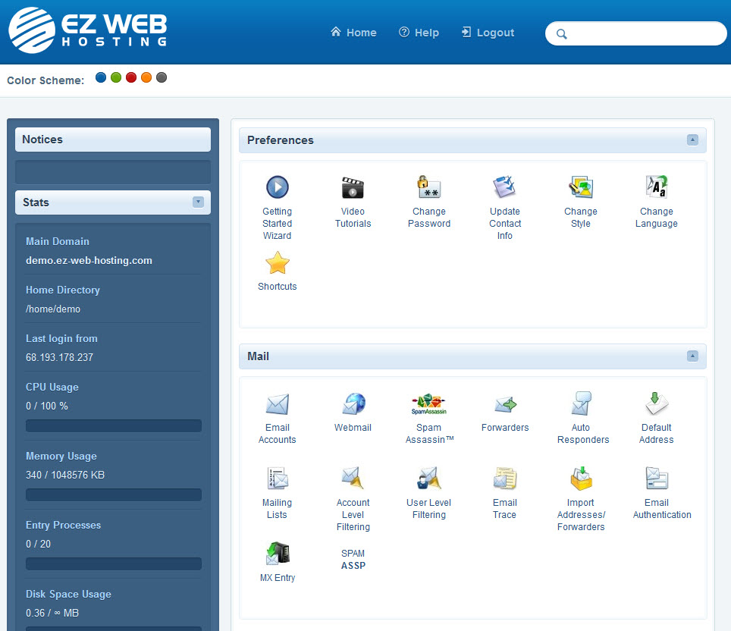Expand the Stats panel dropdown
The width and height of the screenshot is (731, 631).
[198, 202]
